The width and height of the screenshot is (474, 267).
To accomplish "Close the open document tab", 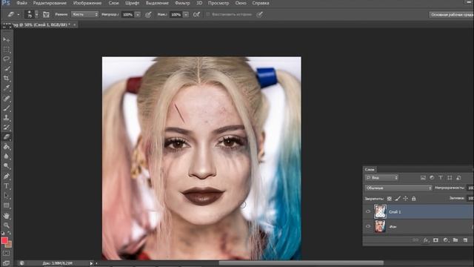I will (x=74, y=24).
